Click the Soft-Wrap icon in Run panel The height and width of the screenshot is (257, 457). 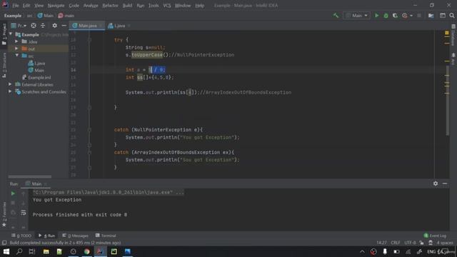(x=24, y=213)
